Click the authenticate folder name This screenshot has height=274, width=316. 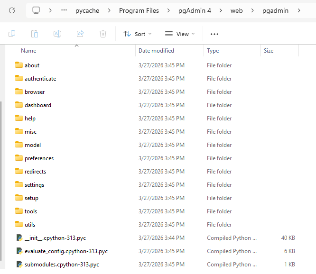coord(40,79)
